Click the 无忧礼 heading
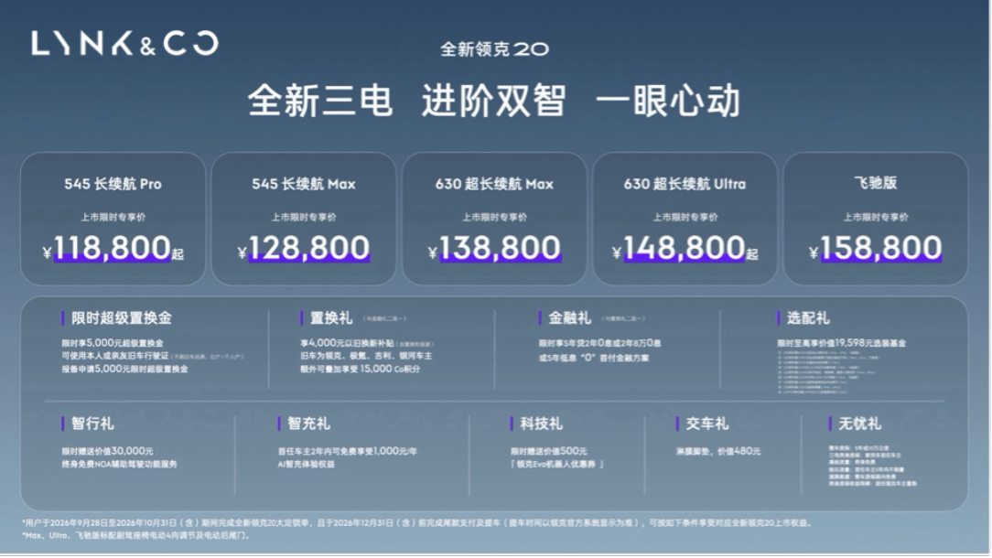This screenshot has width=992, height=558. pos(860,424)
